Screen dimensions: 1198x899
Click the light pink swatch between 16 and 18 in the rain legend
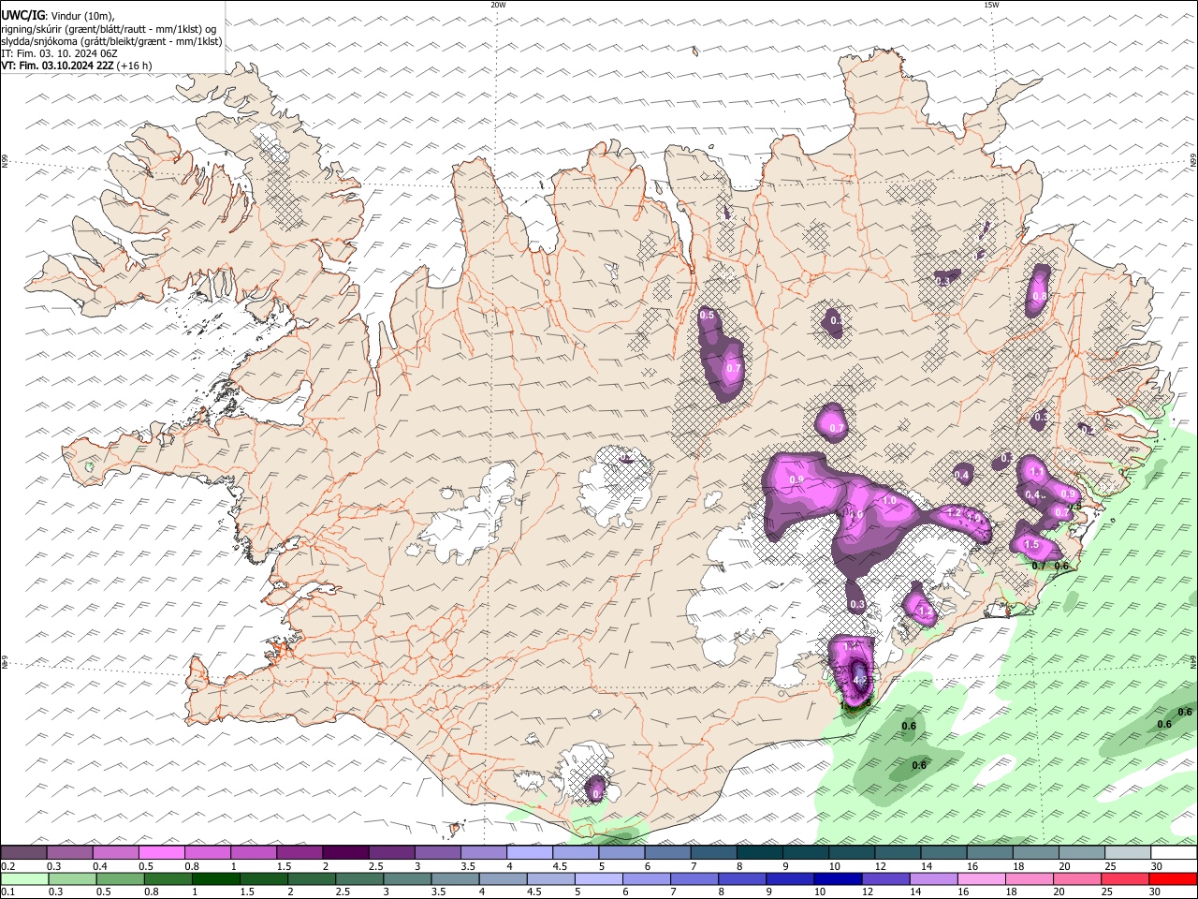[981, 879]
